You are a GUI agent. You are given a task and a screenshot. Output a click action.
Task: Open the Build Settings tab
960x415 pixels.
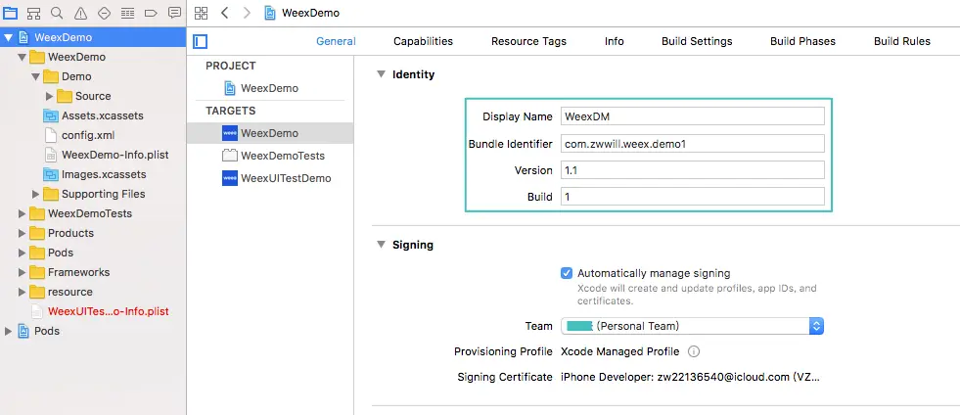[697, 42]
